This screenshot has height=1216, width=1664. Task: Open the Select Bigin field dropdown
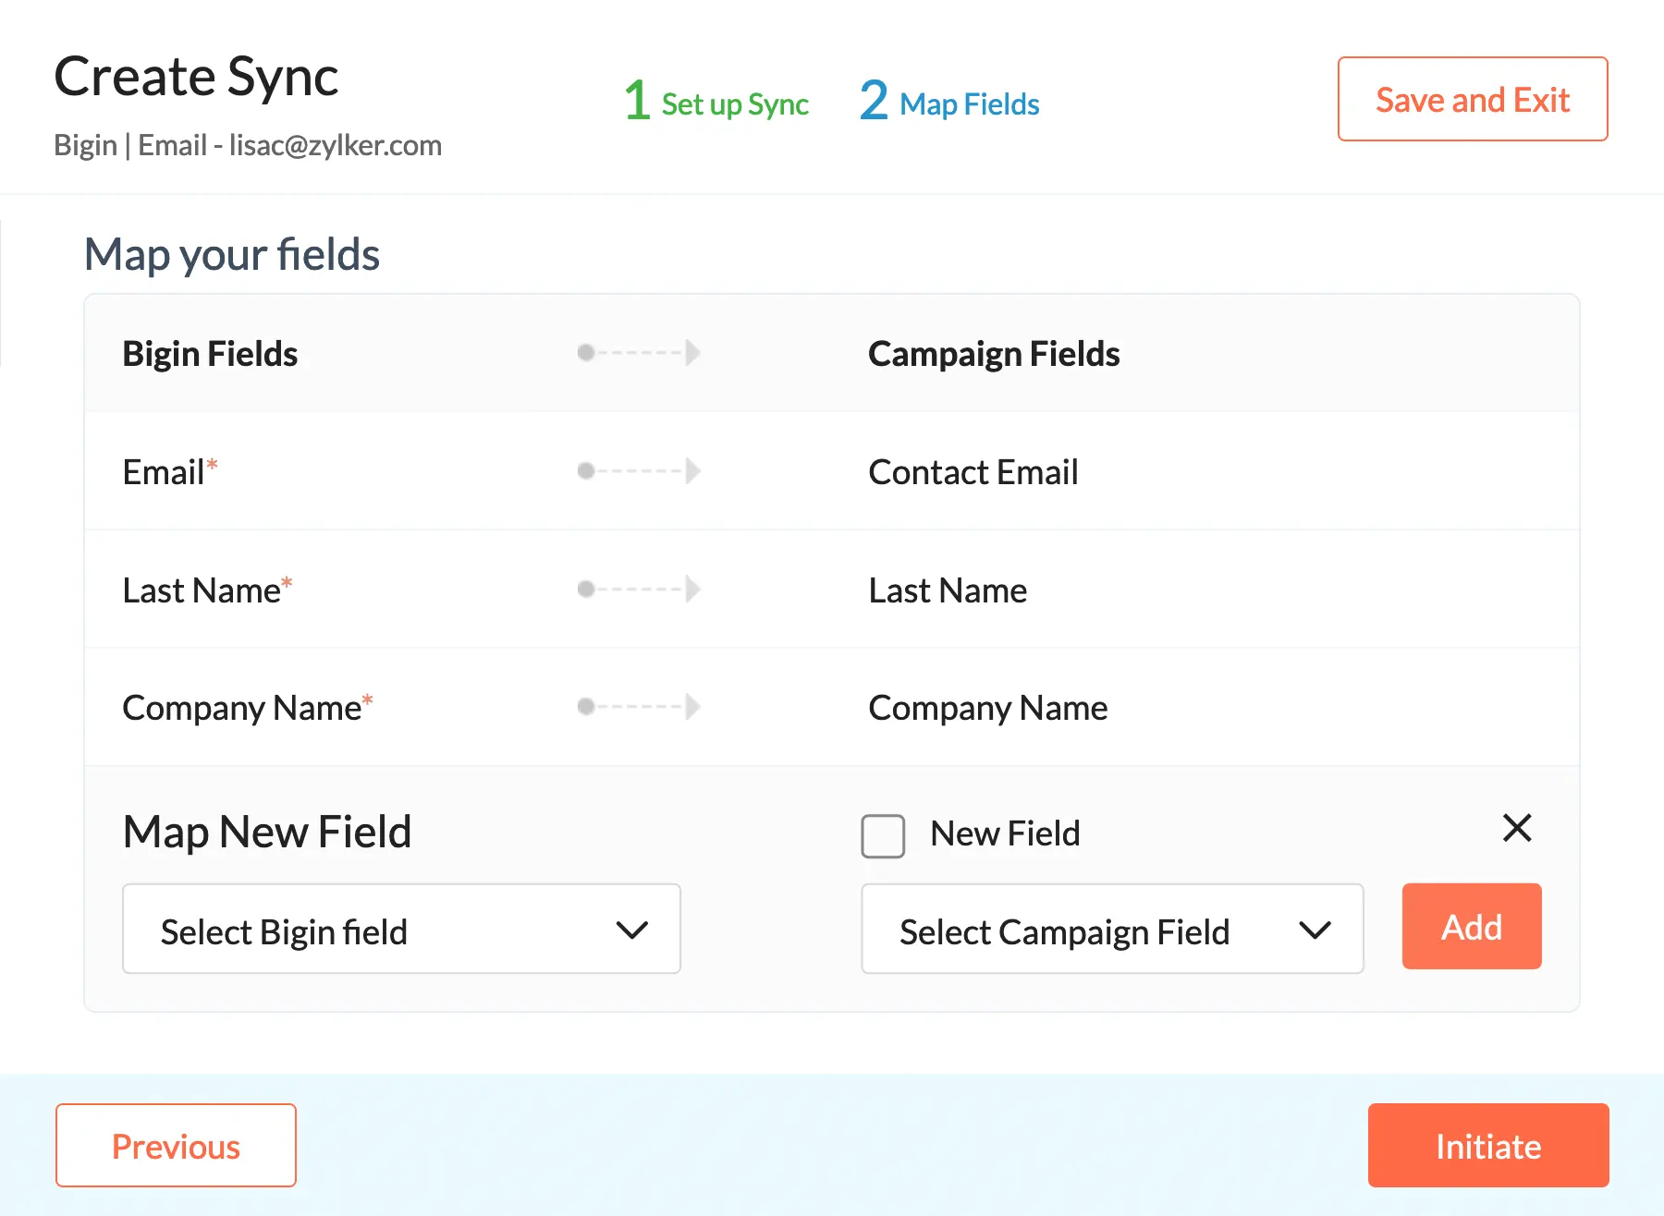point(401,929)
